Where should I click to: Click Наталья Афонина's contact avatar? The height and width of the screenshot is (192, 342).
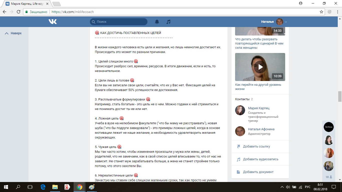coord(240,131)
